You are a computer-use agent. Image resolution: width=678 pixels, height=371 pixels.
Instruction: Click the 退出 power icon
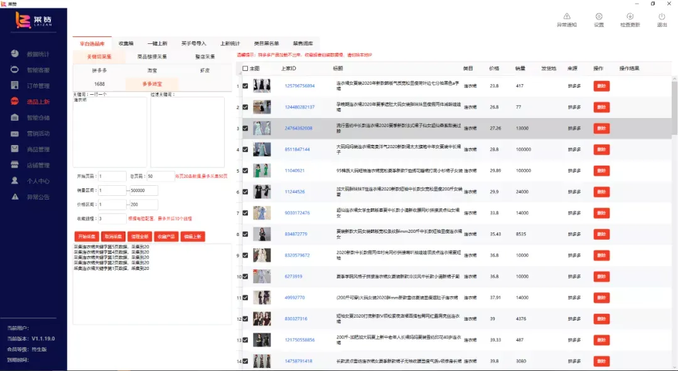pyautogui.click(x=662, y=16)
